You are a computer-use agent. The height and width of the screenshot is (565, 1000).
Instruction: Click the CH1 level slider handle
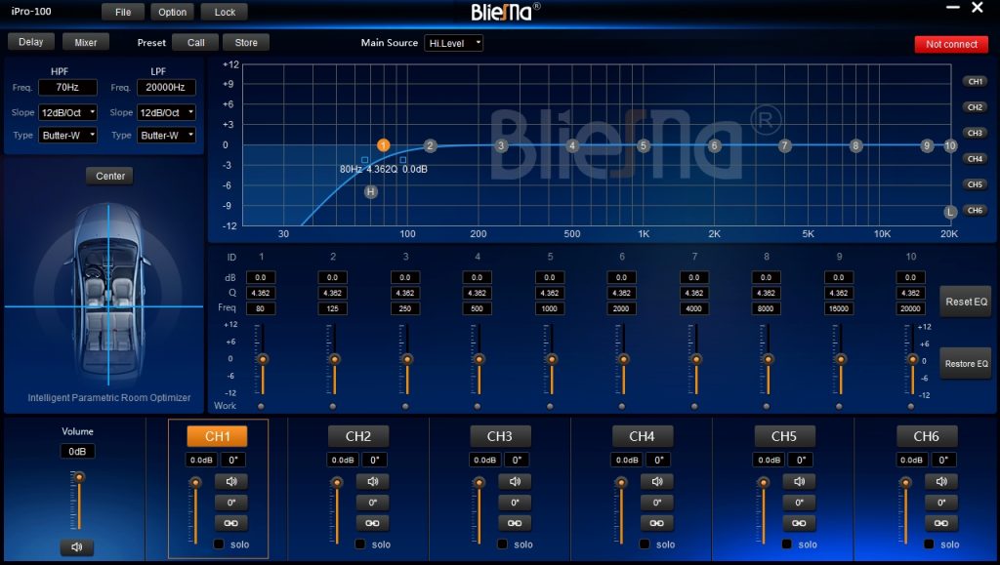point(195,482)
